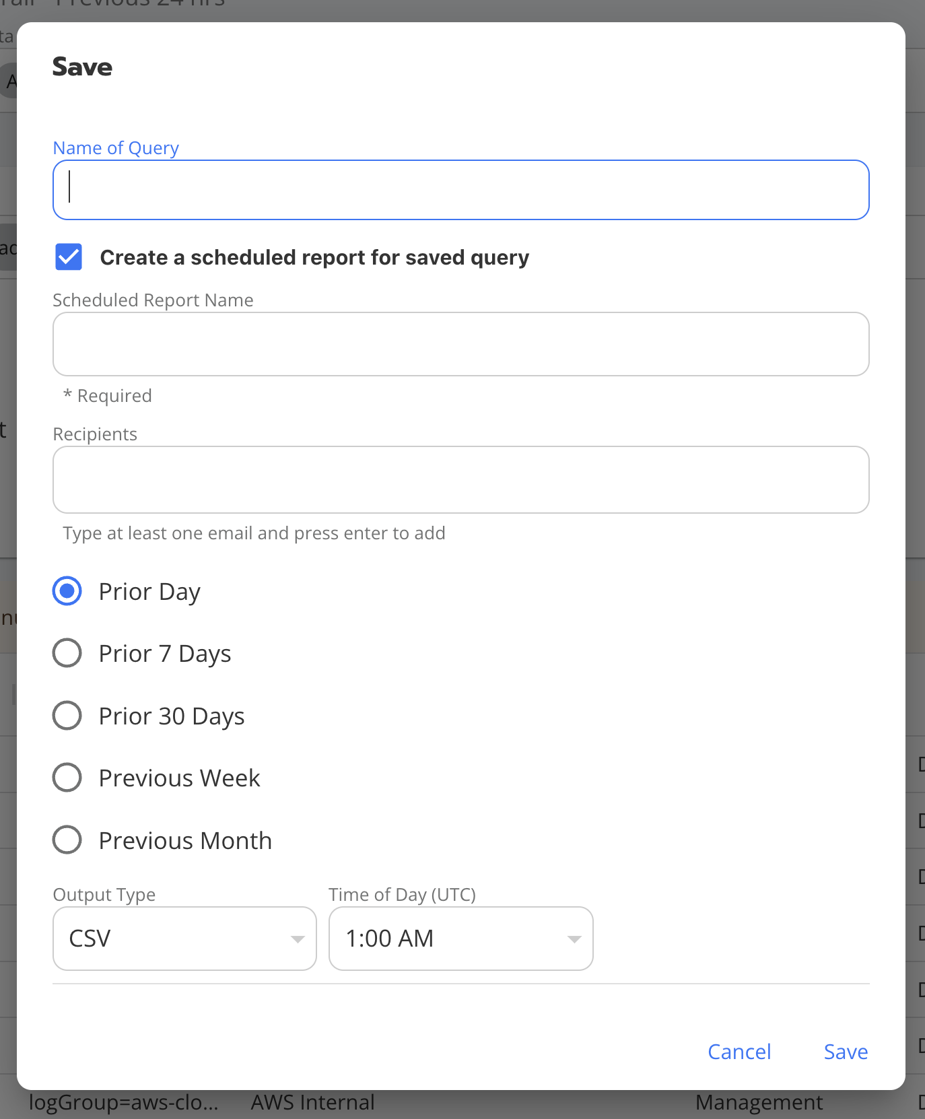Click the Save dialog heading
This screenshot has width=925, height=1119.
[x=82, y=67]
